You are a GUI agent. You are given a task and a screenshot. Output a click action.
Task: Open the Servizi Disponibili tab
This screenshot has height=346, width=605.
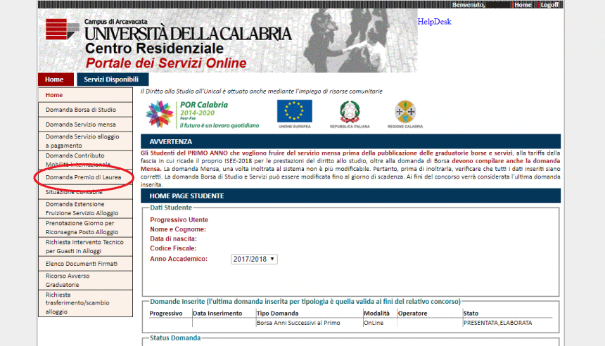pyautogui.click(x=113, y=79)
